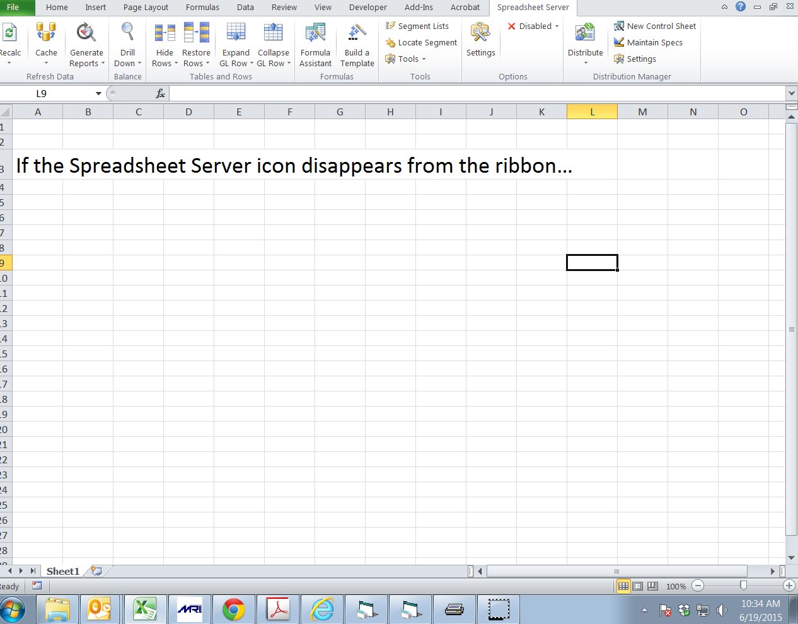The width and height of the screenshot is (798, 624).
Task: Toggle the Disabled status option
Action: [531, 26]
